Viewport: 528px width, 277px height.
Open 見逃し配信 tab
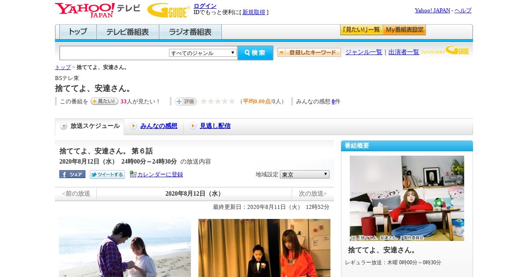(215, 126)
